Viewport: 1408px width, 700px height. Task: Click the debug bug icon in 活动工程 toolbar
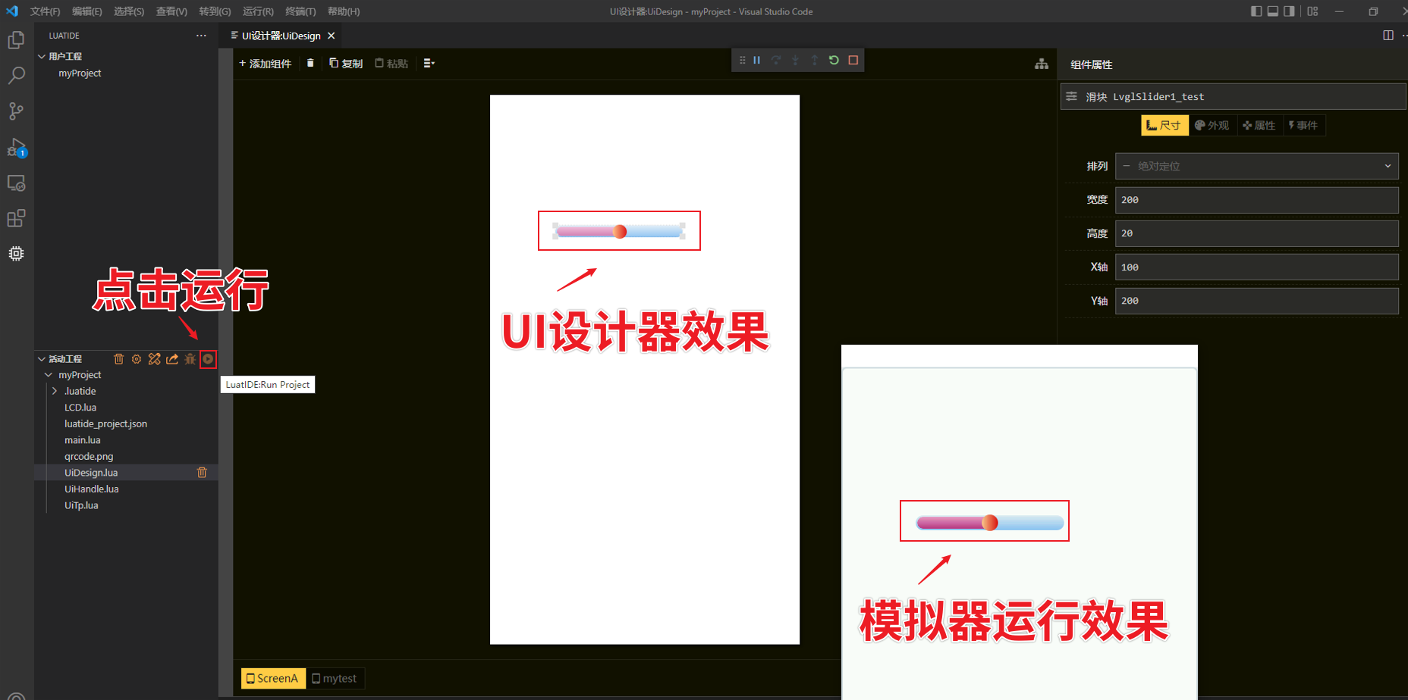coord(190,358)
